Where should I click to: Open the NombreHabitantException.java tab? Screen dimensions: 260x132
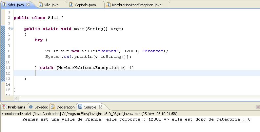(x=137, y=5)
